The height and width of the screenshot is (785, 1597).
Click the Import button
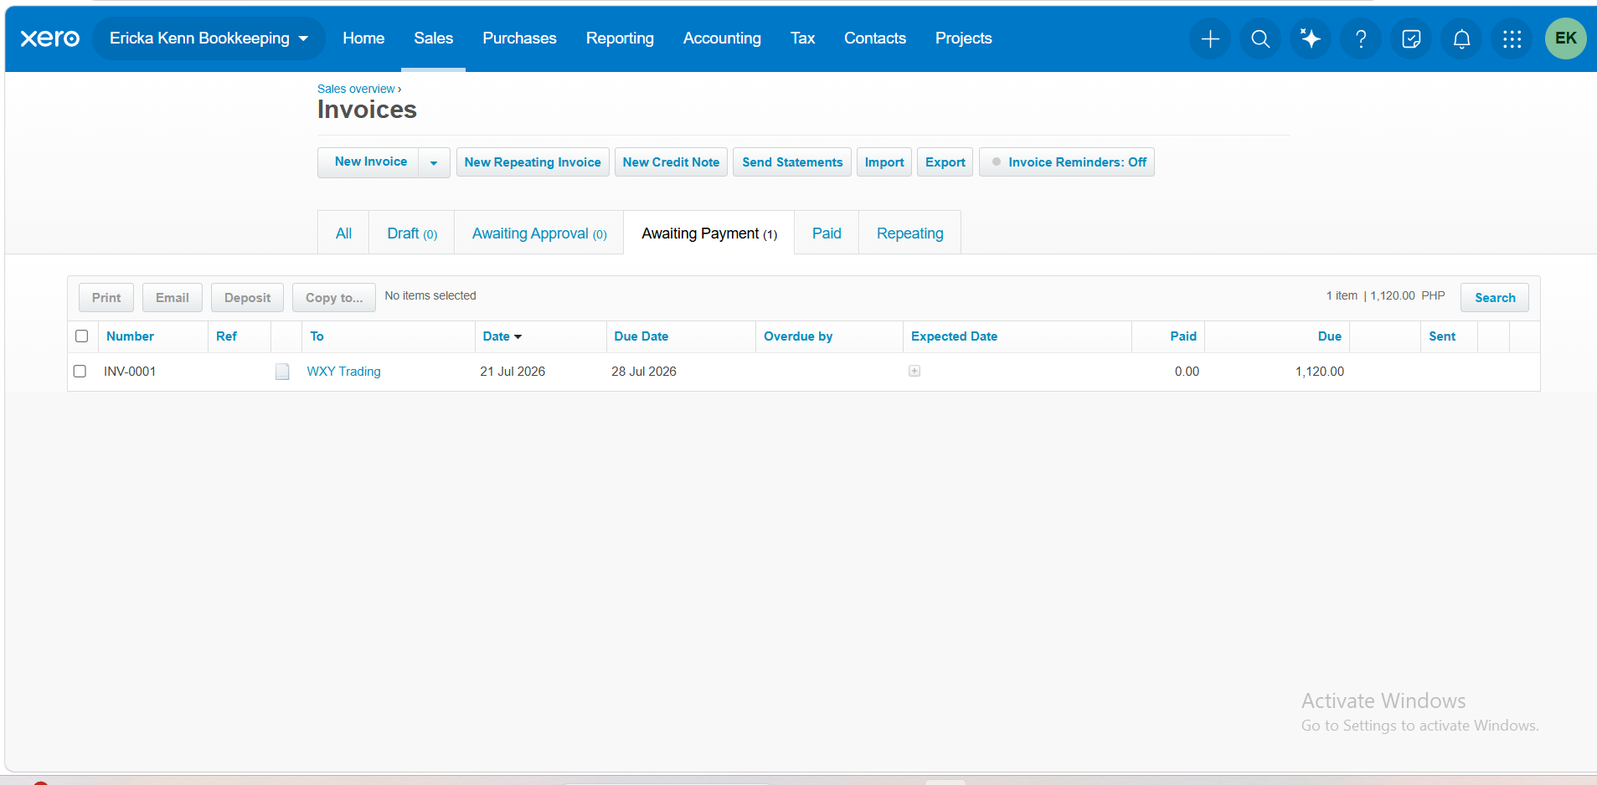point(884,162)
